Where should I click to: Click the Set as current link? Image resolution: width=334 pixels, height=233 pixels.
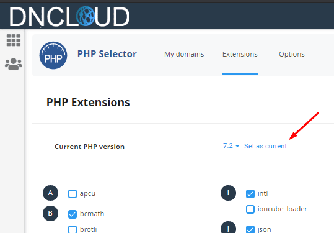tap(265, 146)
